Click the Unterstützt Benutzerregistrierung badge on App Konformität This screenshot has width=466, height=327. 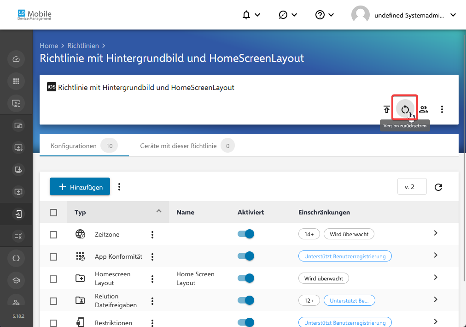(345, 256)
